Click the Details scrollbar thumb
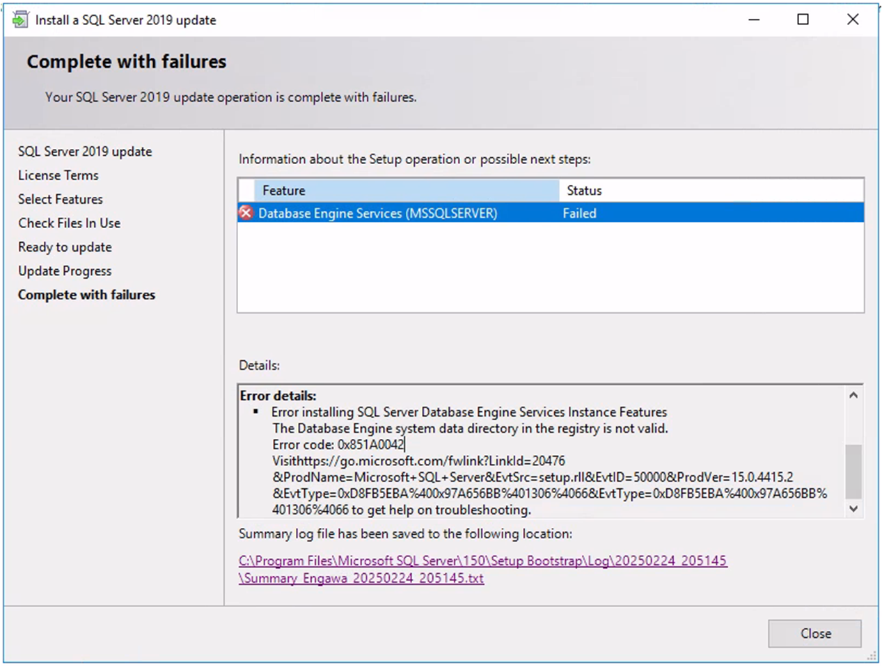 (853, 471)
